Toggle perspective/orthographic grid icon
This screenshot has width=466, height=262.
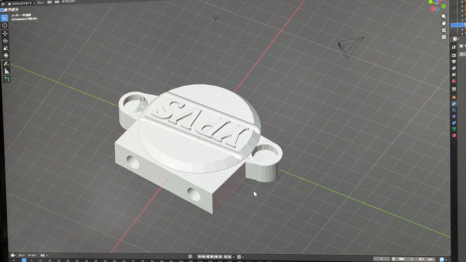[444, 37]
